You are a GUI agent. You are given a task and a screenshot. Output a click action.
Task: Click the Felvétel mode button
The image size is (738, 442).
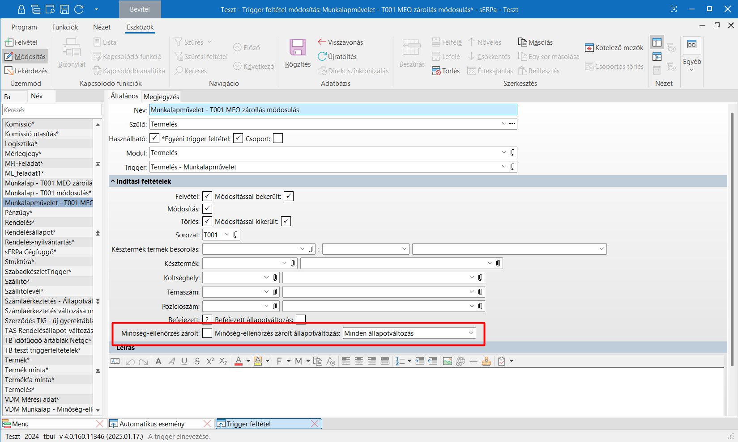tap(21, 42)
